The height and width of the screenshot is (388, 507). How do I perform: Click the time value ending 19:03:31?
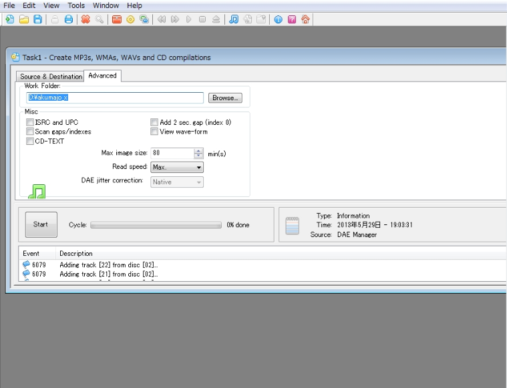[x=375, y=225]
